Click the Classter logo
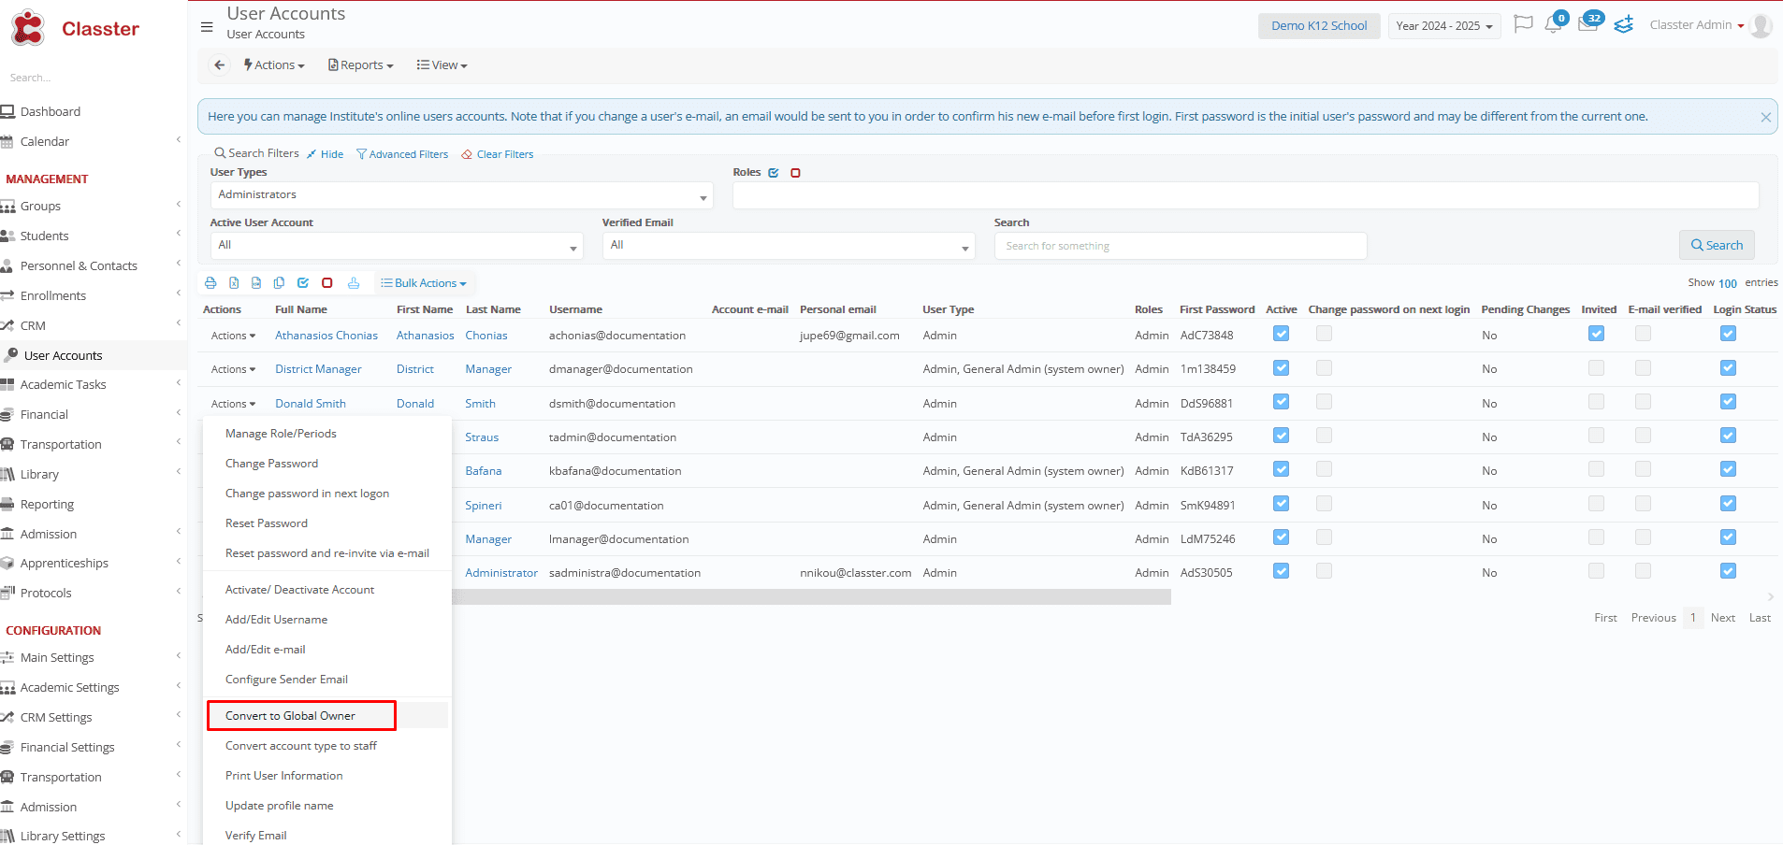 [75, 28]
